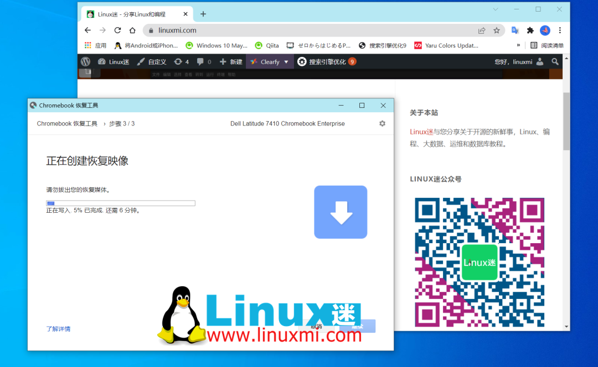Screen dimensions: 598x367
Task: Open the comments bubble in admin bar
Action: pyautogui.click(x=204, y=62)
